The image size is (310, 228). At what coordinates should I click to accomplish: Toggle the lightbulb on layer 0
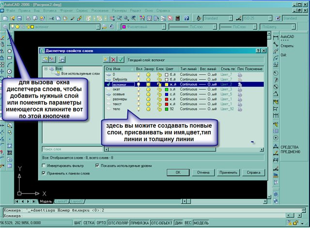(x=139, y=75)
